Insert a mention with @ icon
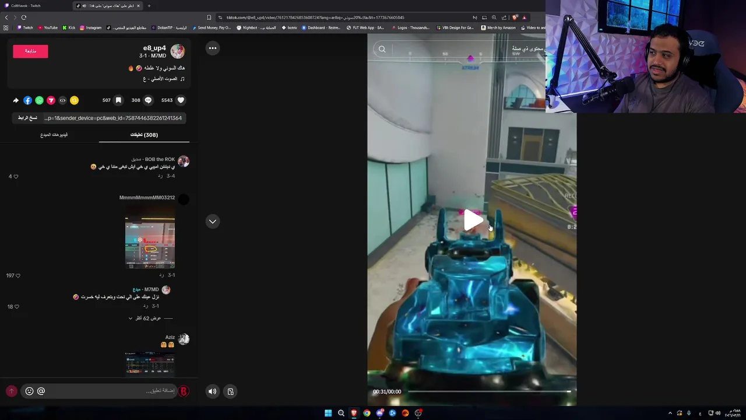Image resolution: width=746 pixels, height=420 pixels. [x=41, y=391]
